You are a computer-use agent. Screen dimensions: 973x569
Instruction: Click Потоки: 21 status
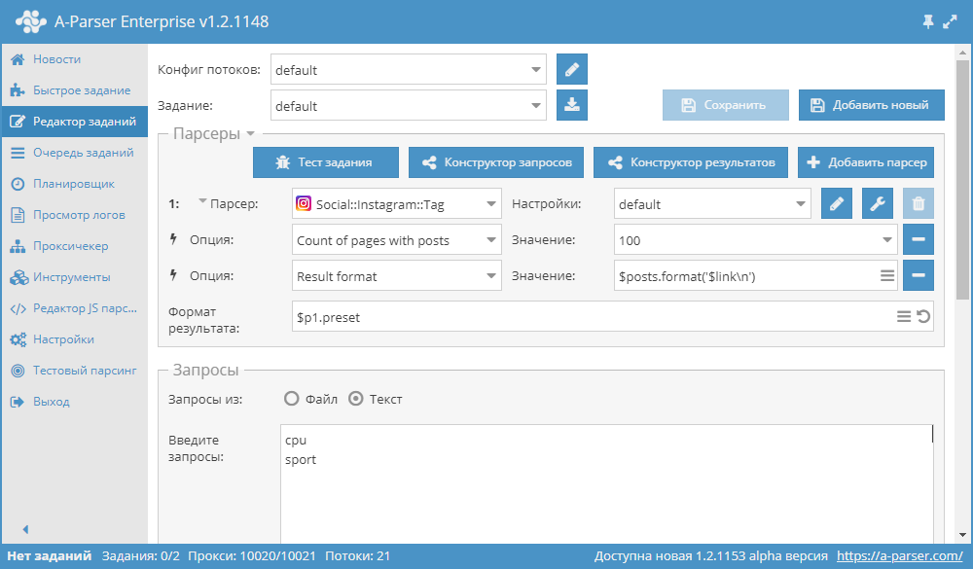click(x=358, y=556)
